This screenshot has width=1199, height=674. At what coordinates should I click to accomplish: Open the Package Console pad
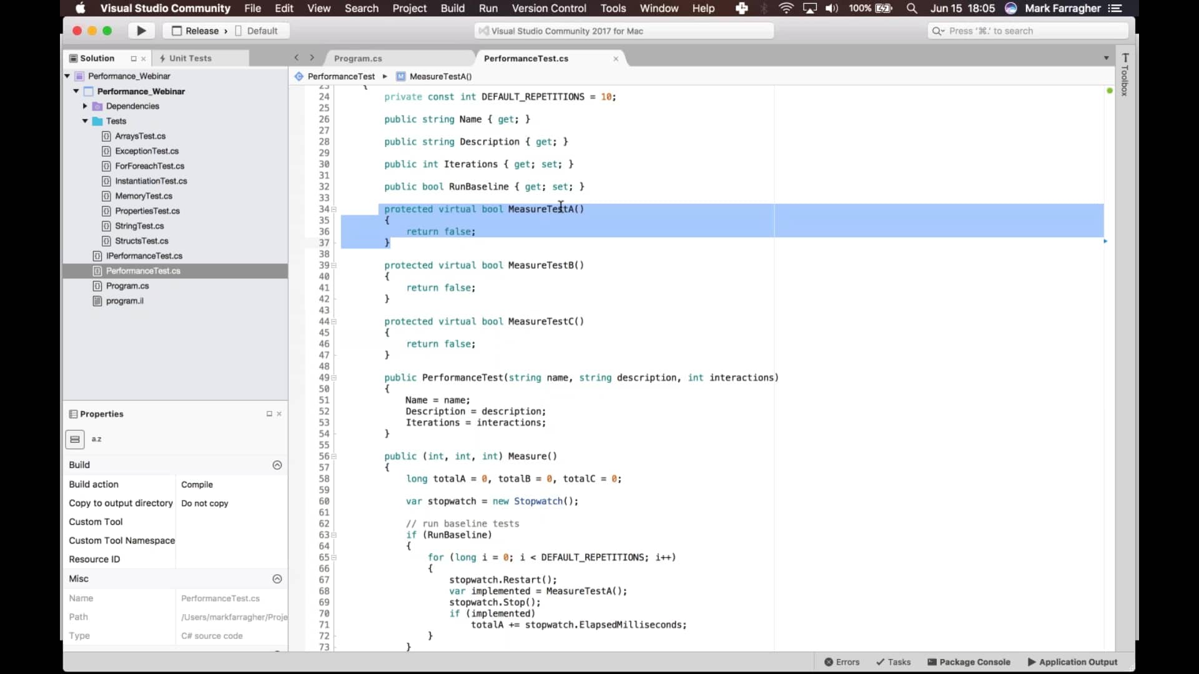pos(969,662)
